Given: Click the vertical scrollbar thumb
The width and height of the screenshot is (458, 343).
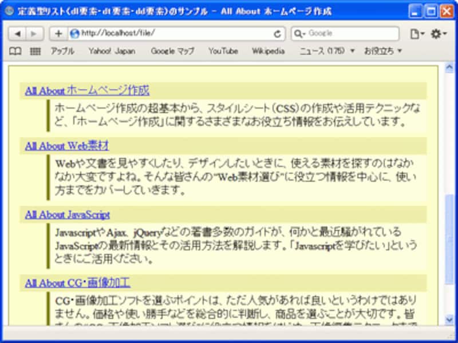Looking at the screenshot, I should tap(449, 239).
